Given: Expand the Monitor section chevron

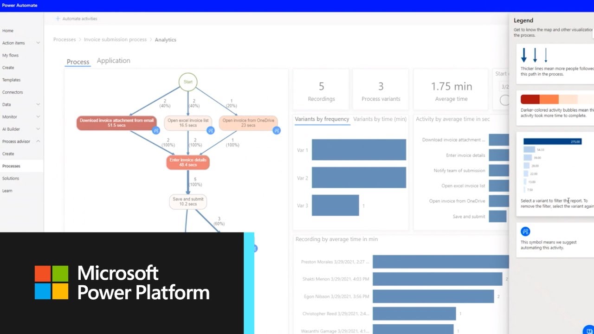Looking at the screenshot, I should click(38, 117).
